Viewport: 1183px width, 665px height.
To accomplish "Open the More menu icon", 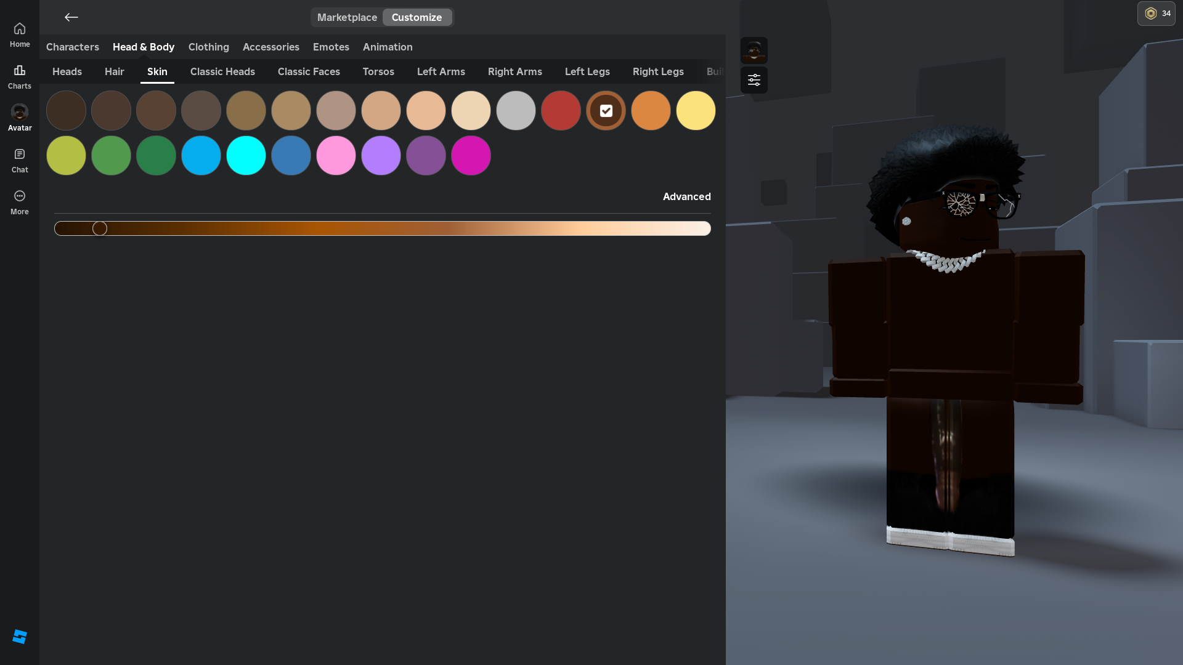I will (x=20, y=203).
